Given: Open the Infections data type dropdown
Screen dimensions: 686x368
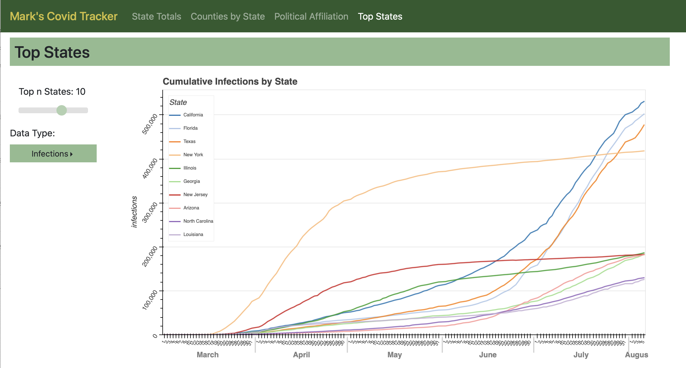Looking at the screenshot, I should 53,153.
